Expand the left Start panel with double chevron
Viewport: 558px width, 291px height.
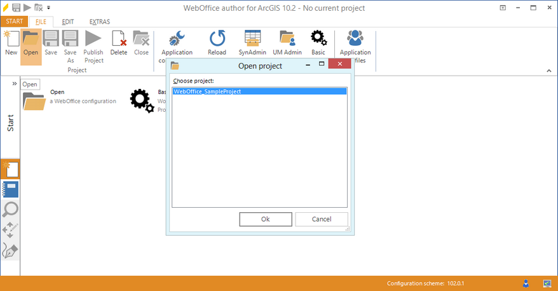point(14,84)
